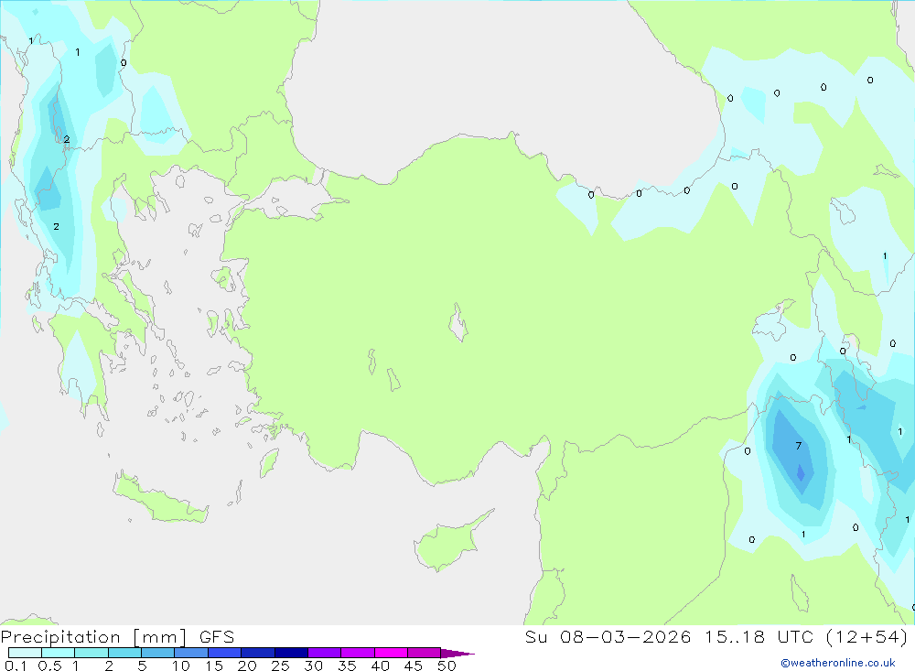The height and width of the screenshot is (671, 915).
Task: Click the 40–45 mm magenta legend swatch
Action: coord(391,653)
